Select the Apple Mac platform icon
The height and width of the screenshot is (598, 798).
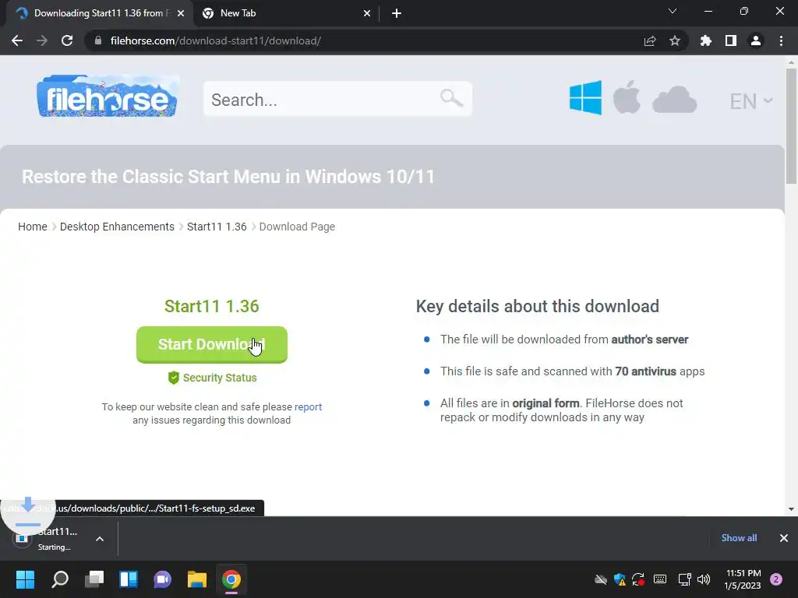[627, 97]
